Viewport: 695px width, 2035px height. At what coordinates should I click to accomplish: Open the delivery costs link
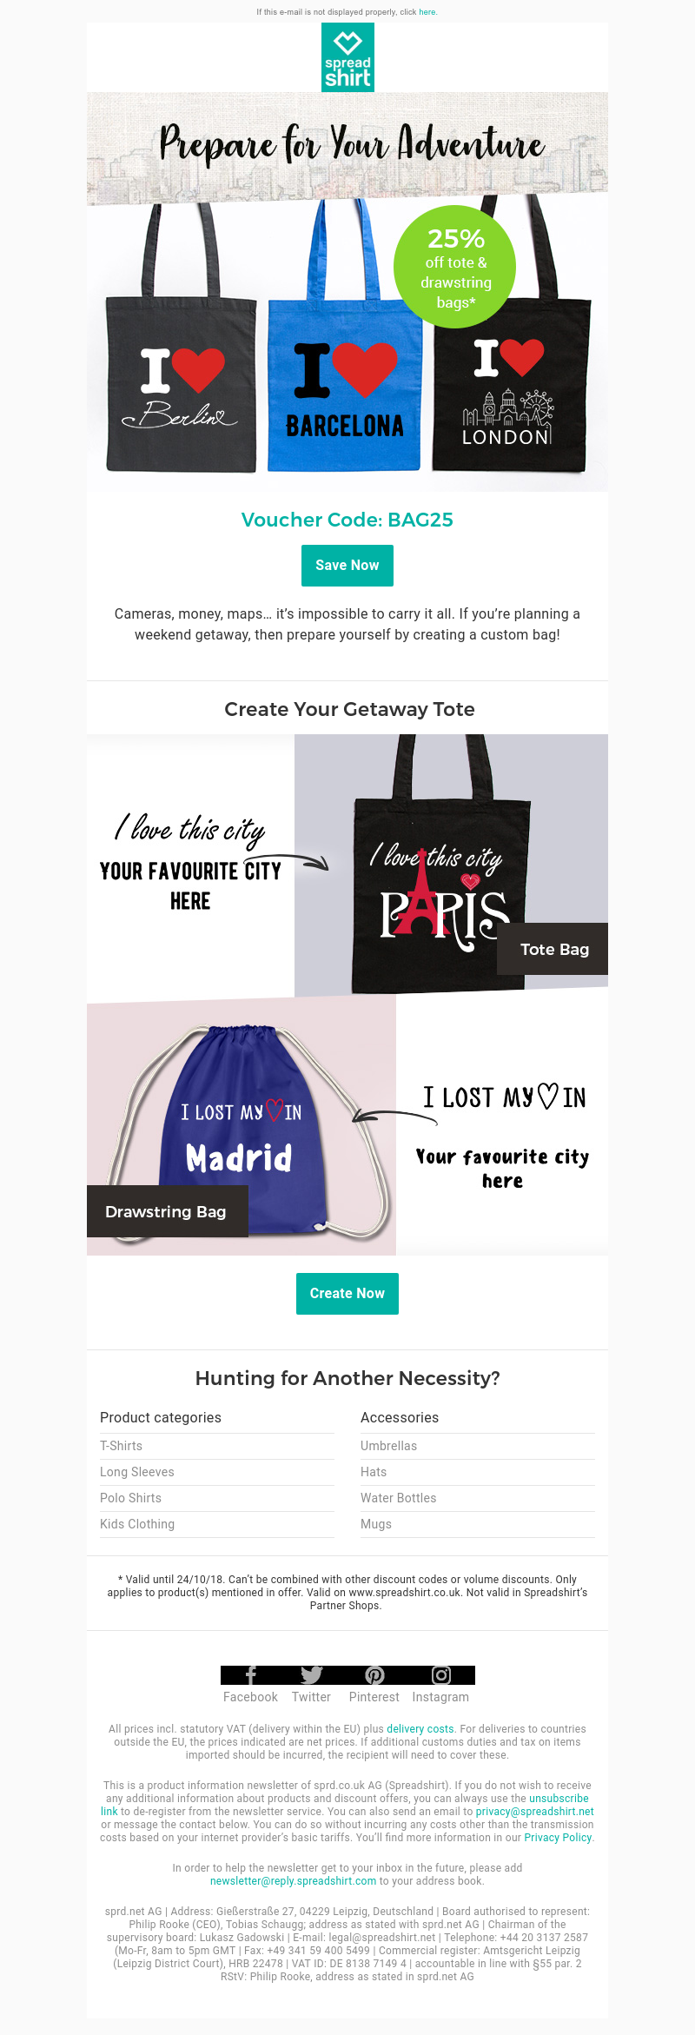(420, 1729)
